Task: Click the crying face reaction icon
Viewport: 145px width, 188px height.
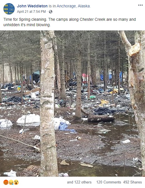Action: (11, 182)
